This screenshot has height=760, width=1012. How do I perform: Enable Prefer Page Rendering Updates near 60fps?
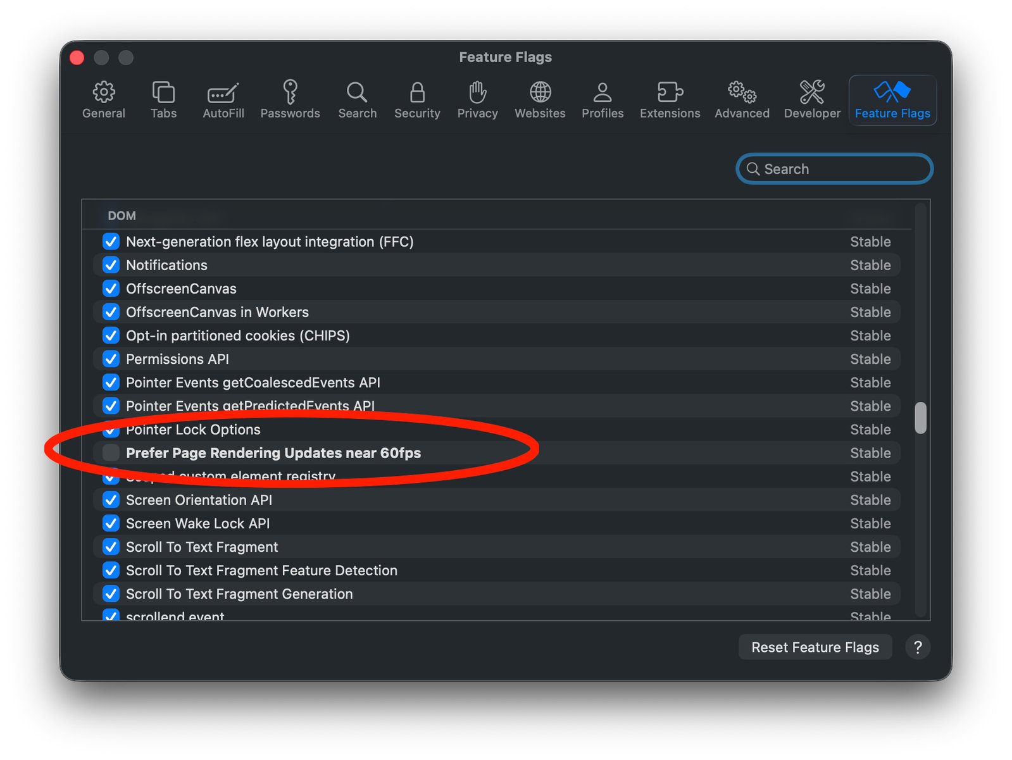[x=111, y=452]
